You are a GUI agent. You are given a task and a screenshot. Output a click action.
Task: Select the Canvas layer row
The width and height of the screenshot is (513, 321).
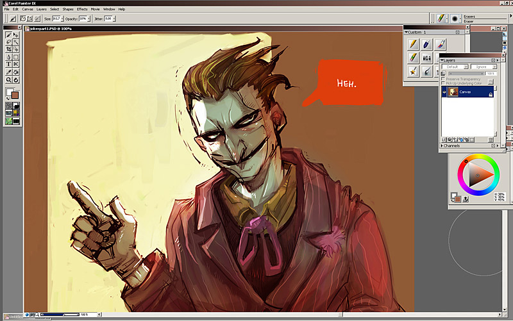click(x=467, y=92)
